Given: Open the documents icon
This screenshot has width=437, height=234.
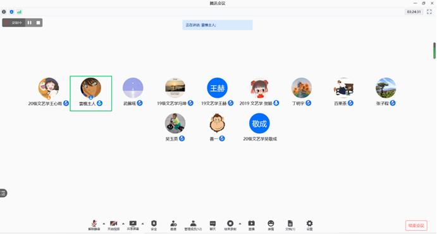Looking at the screenshot, I should pyautogui.click(x=290, y=225).
